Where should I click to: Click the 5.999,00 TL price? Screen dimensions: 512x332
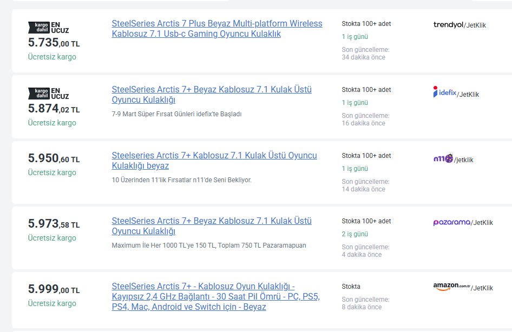(x=54, y=290)
